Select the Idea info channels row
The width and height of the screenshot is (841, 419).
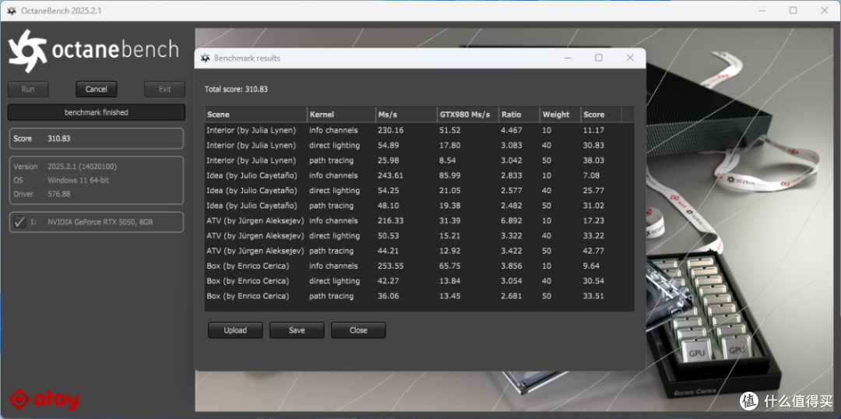[x=419, y=175]
